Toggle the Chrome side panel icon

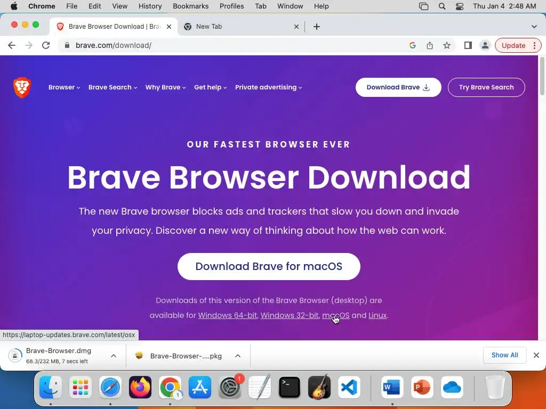pyautogui.click(x=468, y=45)
